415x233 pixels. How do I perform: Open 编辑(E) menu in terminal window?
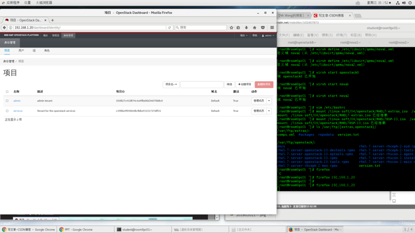pos(298,35)
